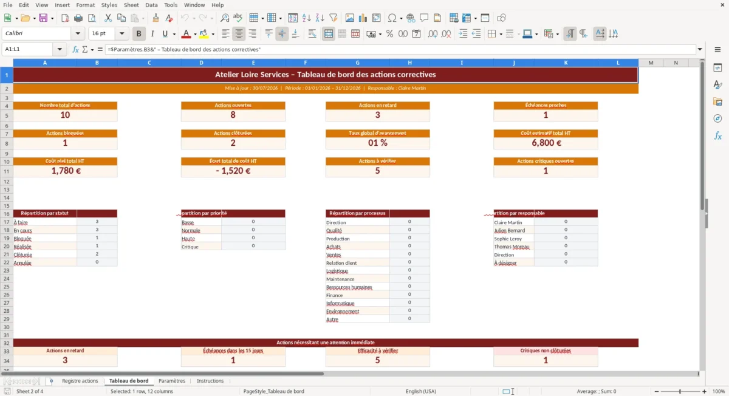This screenshot has width=729, height=396.
Task: Open the font name dropdown
Action: (x=78, y=34)
